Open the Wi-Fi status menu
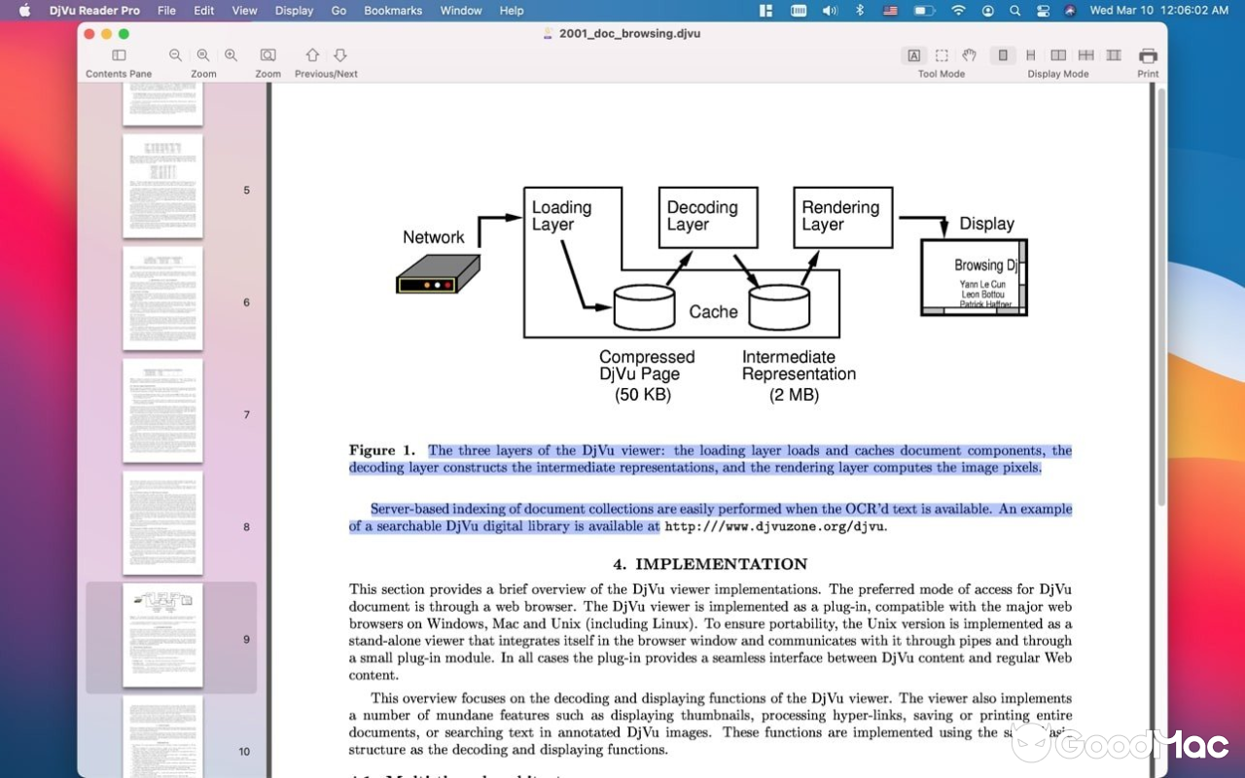This screenshot has width=1245, height=778. 958,11
